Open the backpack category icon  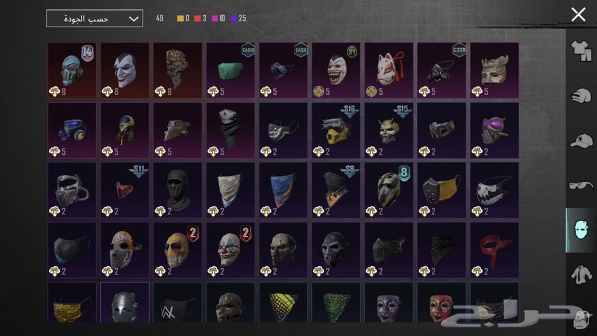tap(581, 319)
